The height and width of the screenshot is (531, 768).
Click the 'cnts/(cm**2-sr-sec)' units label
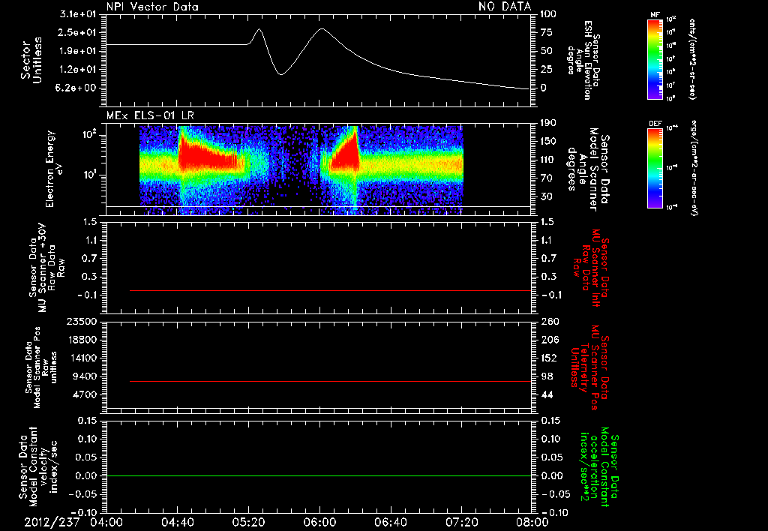(x=692, y=59)
